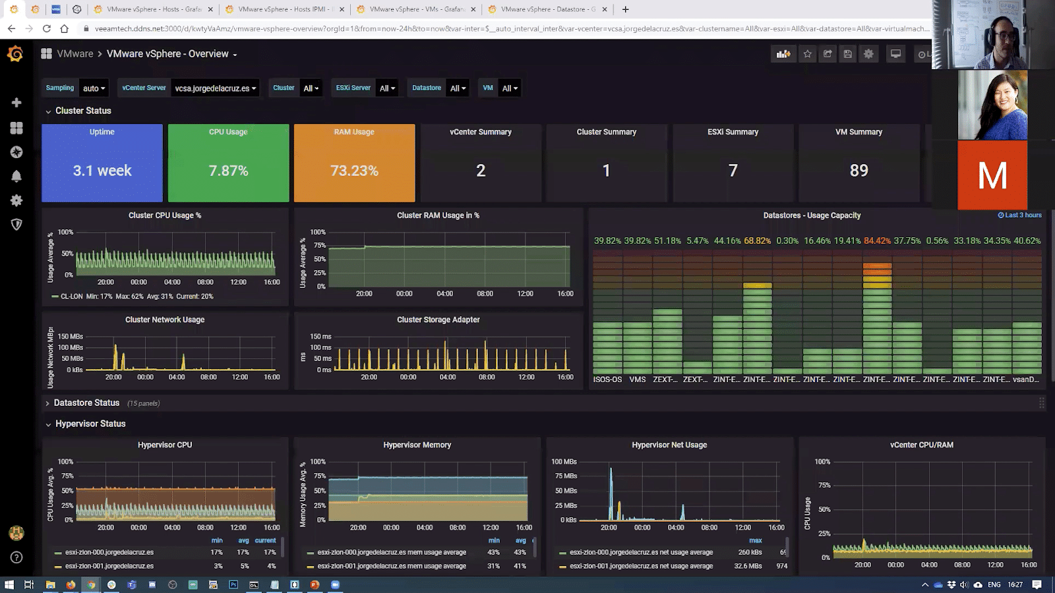Open the Last 3 hours time link
Image resolution: width=1055 pixels, height=593 pixels.
click(1019, 215)
